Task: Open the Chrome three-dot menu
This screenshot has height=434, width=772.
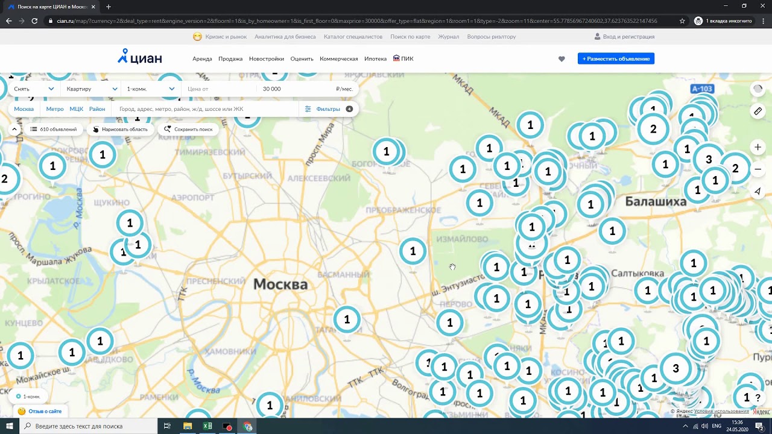Action: click(763, 20)
